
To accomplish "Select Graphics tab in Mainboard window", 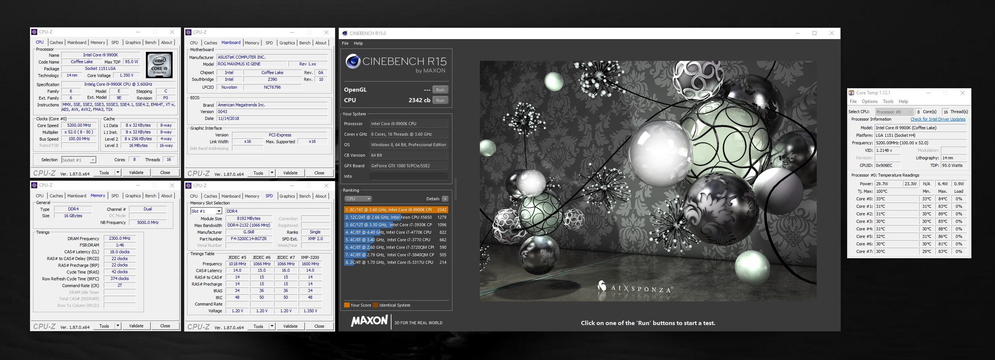I will coord(287,43).
